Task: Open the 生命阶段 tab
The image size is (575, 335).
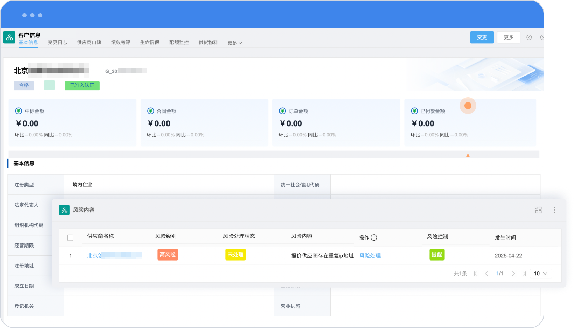Action: coord(150,42)
